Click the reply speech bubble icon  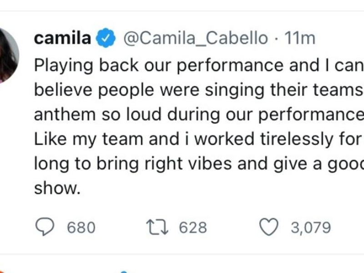click(x=45, y=227)
